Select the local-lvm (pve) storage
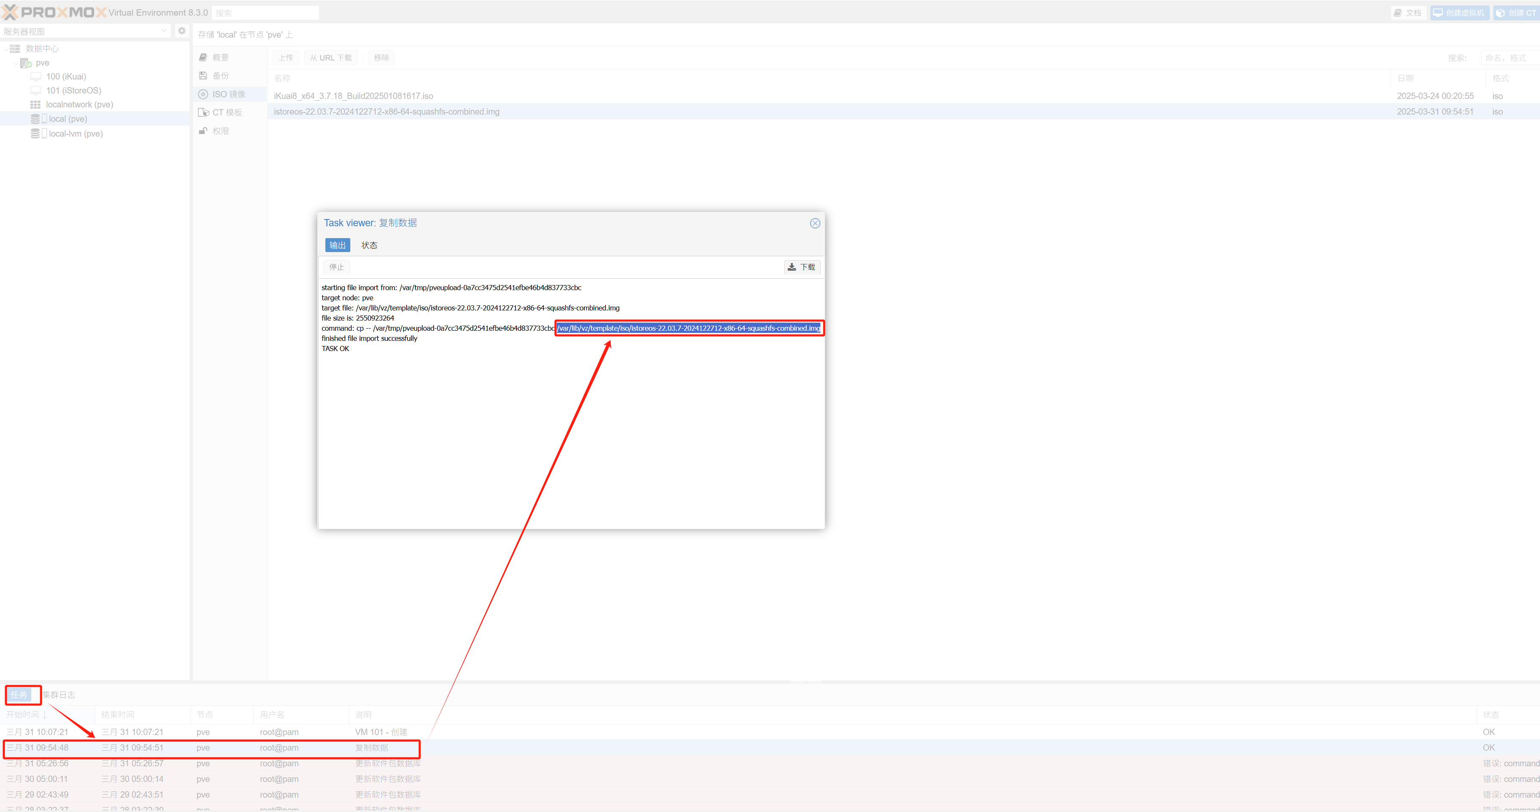This screenshot has height=812, width=1540. (x=75, y=134)
